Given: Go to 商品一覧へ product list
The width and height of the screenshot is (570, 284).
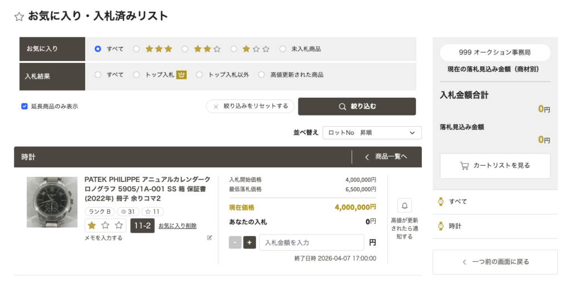Looking at the screenshot, I should [386, 157].
